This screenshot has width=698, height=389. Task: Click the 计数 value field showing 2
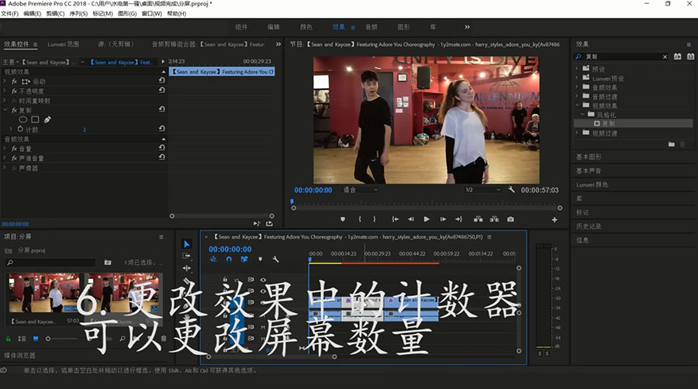tap(85, 129)
